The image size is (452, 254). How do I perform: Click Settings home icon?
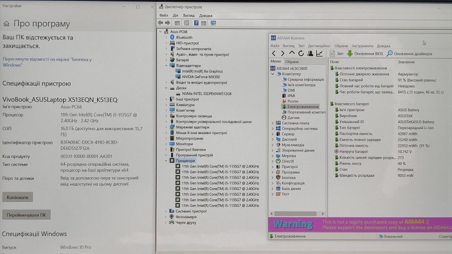tap(6, 24)
